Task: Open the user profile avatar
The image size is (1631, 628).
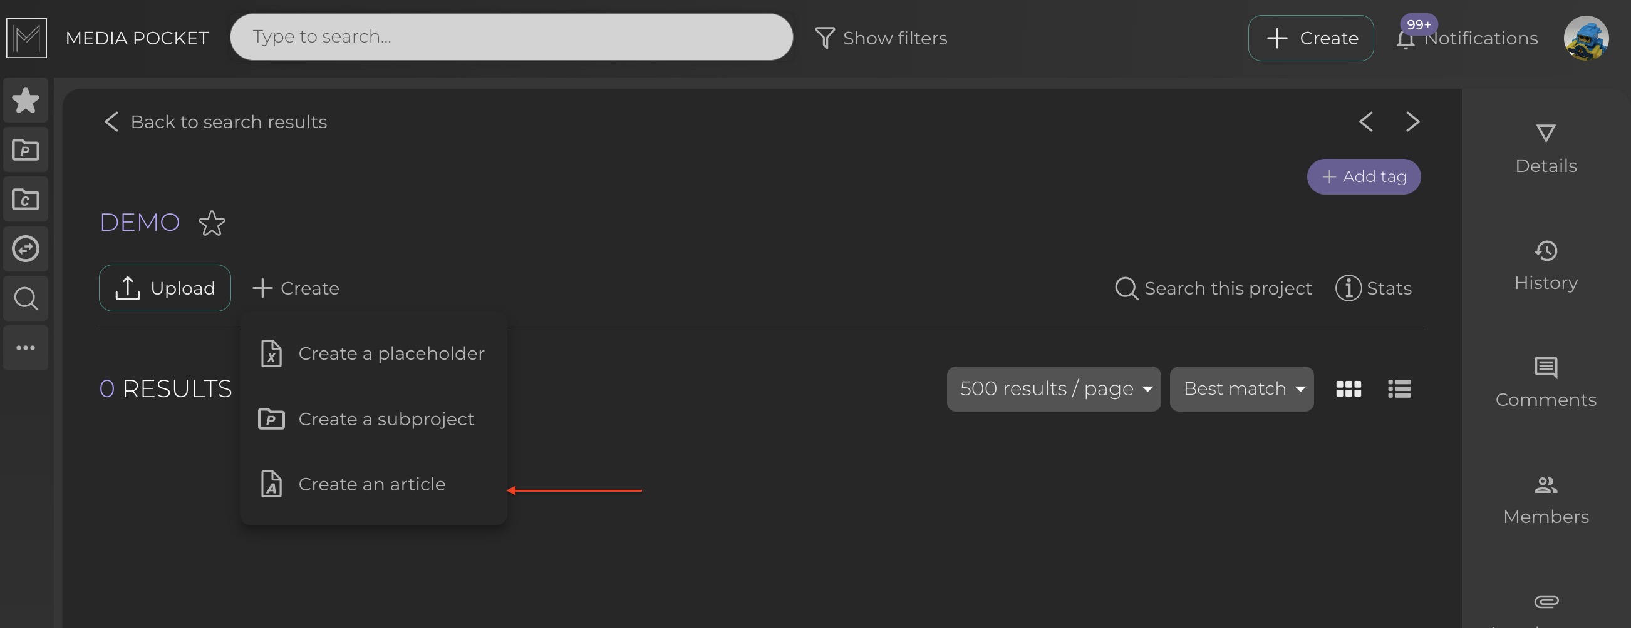Action: tap(1585, 38)
